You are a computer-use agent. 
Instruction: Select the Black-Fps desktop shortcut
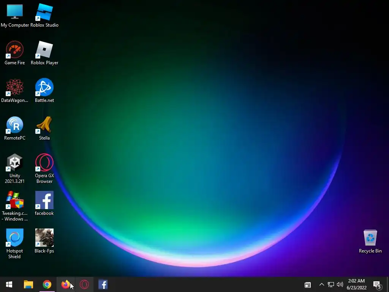click(44, 241)
